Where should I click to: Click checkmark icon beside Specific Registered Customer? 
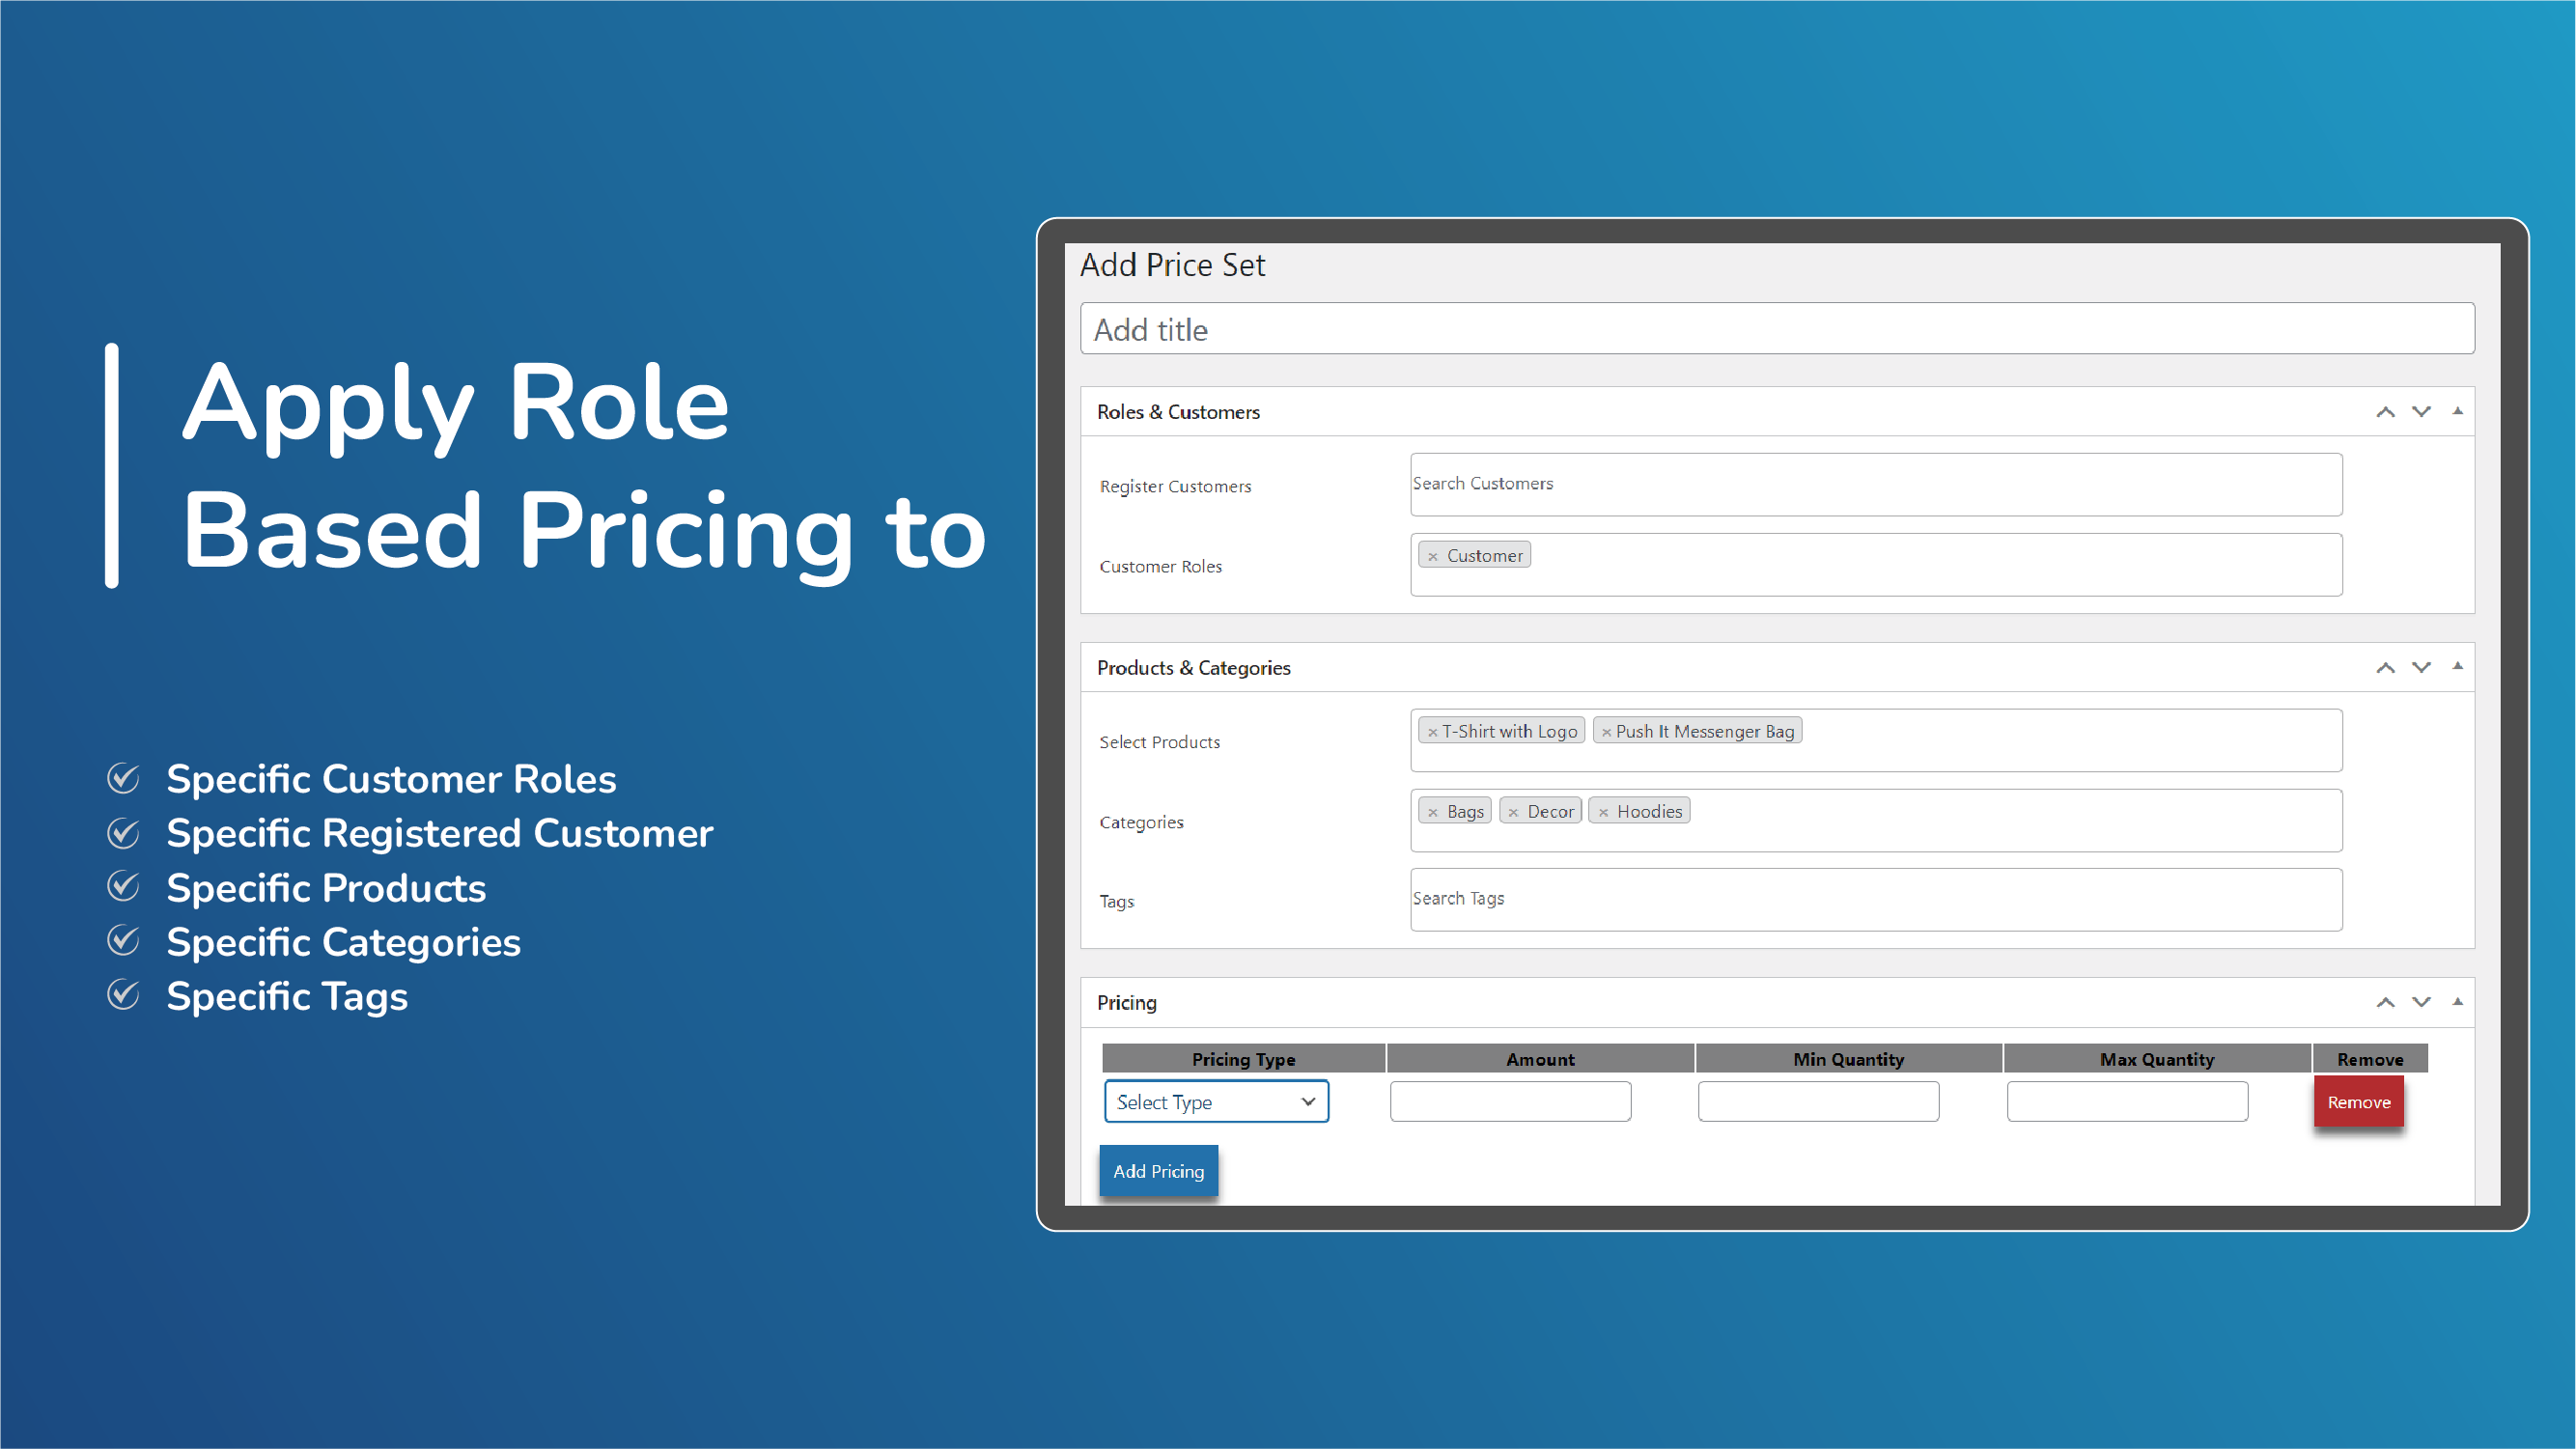click(123, 832)
